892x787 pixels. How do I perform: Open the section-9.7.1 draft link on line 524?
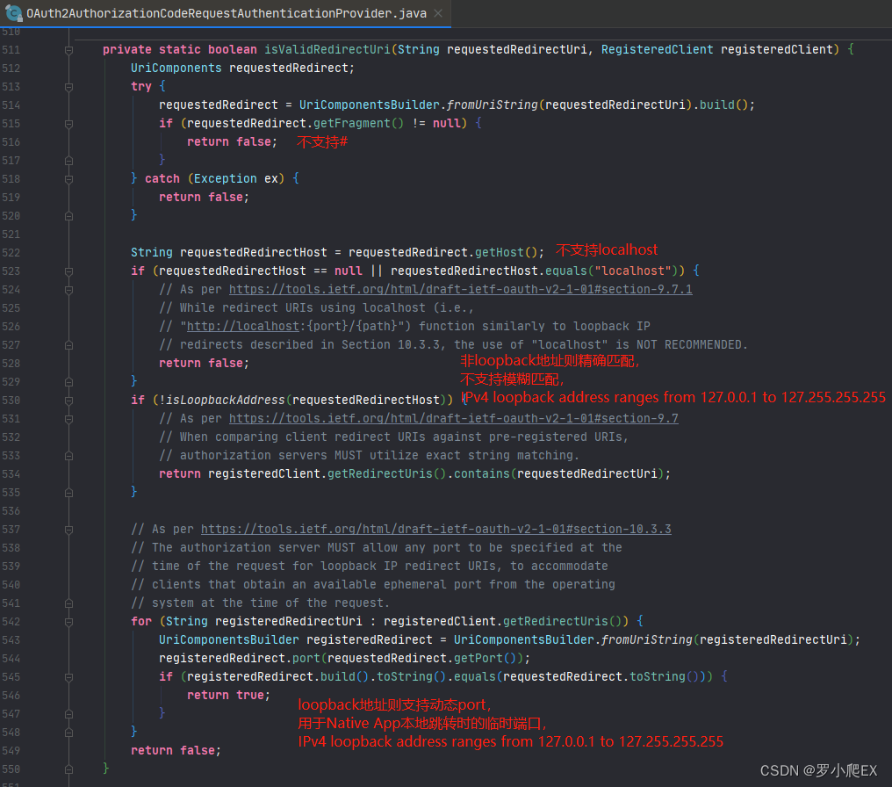[460, 289]
